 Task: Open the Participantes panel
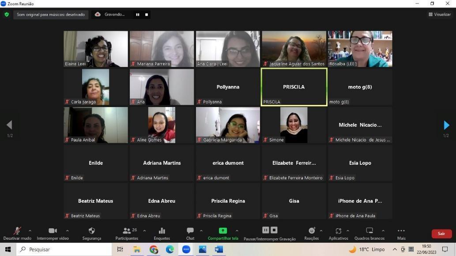tap(127, 234)
